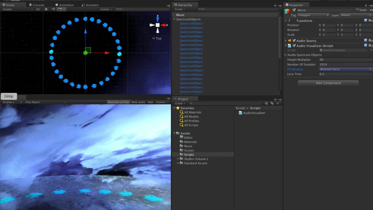This screenshot has height=210, width=373.
Task: Switch to the Animation tab
Action: 65,5
